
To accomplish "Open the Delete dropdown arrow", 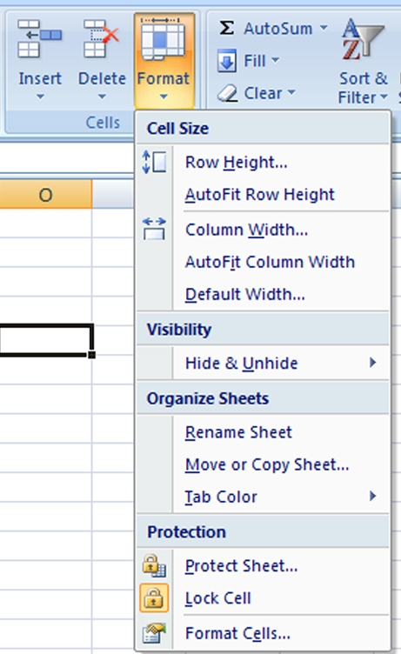I will 102,97.
